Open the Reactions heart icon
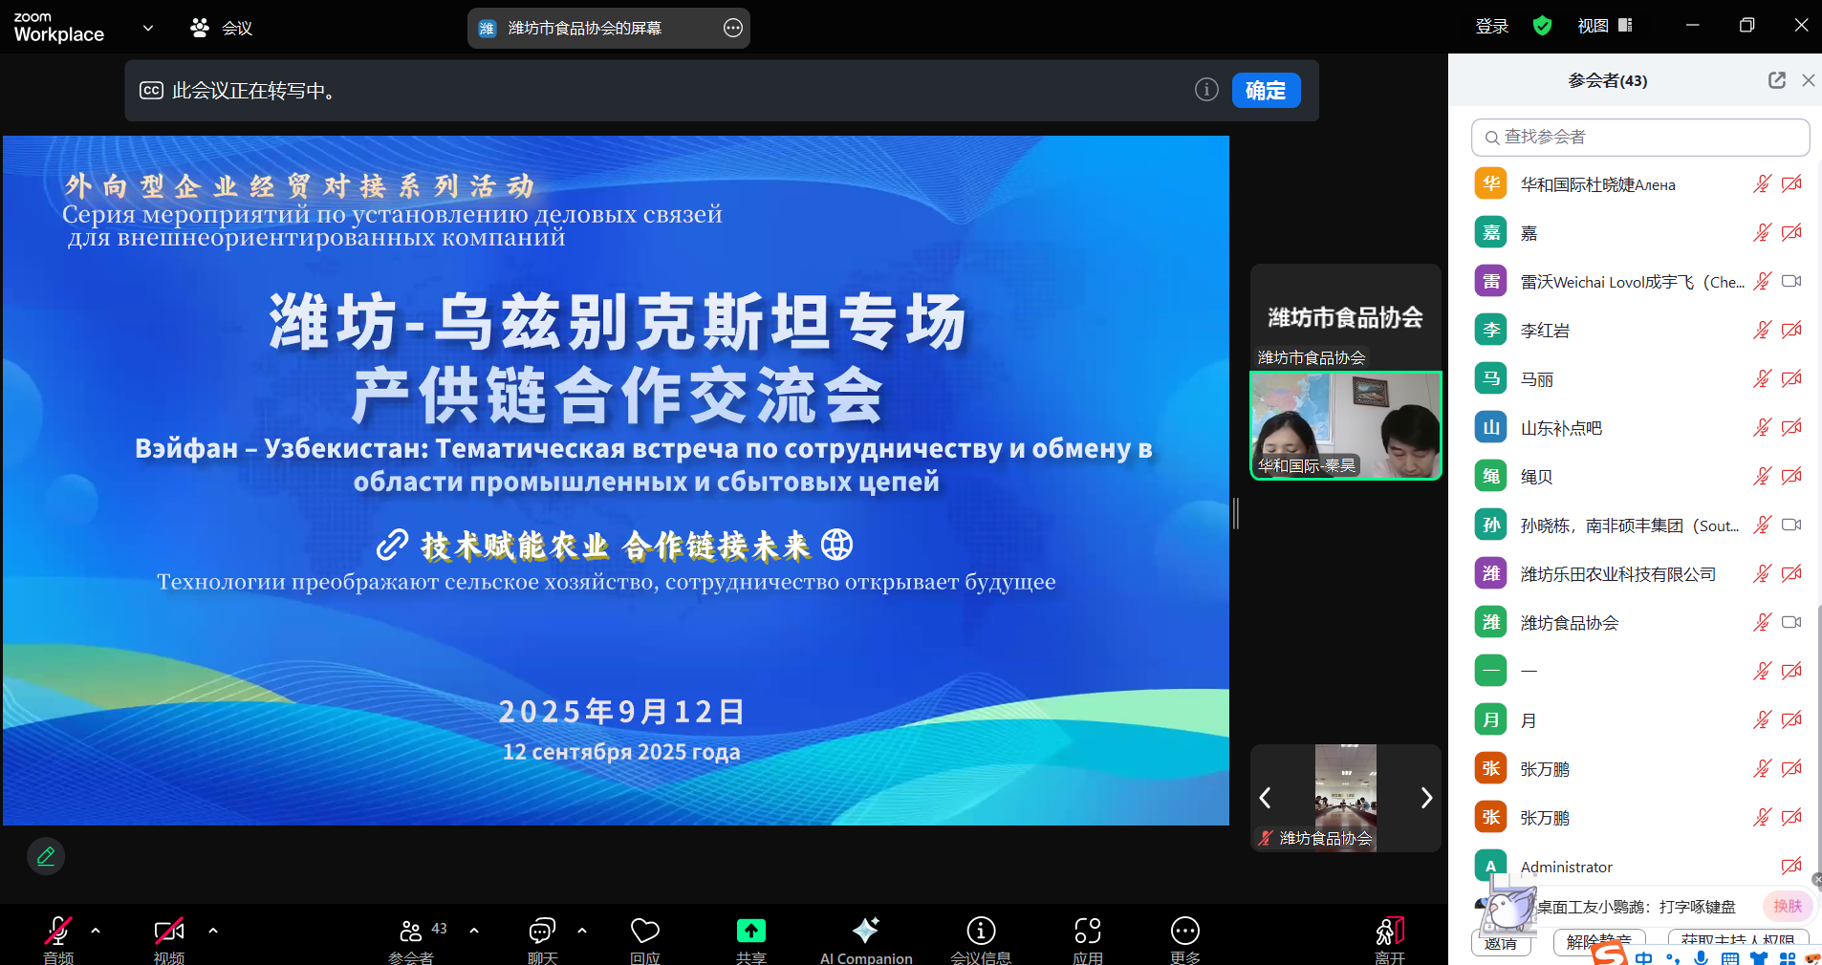Image resolution: width=1822 pixels, height=965 pixels. coord(645,932)
